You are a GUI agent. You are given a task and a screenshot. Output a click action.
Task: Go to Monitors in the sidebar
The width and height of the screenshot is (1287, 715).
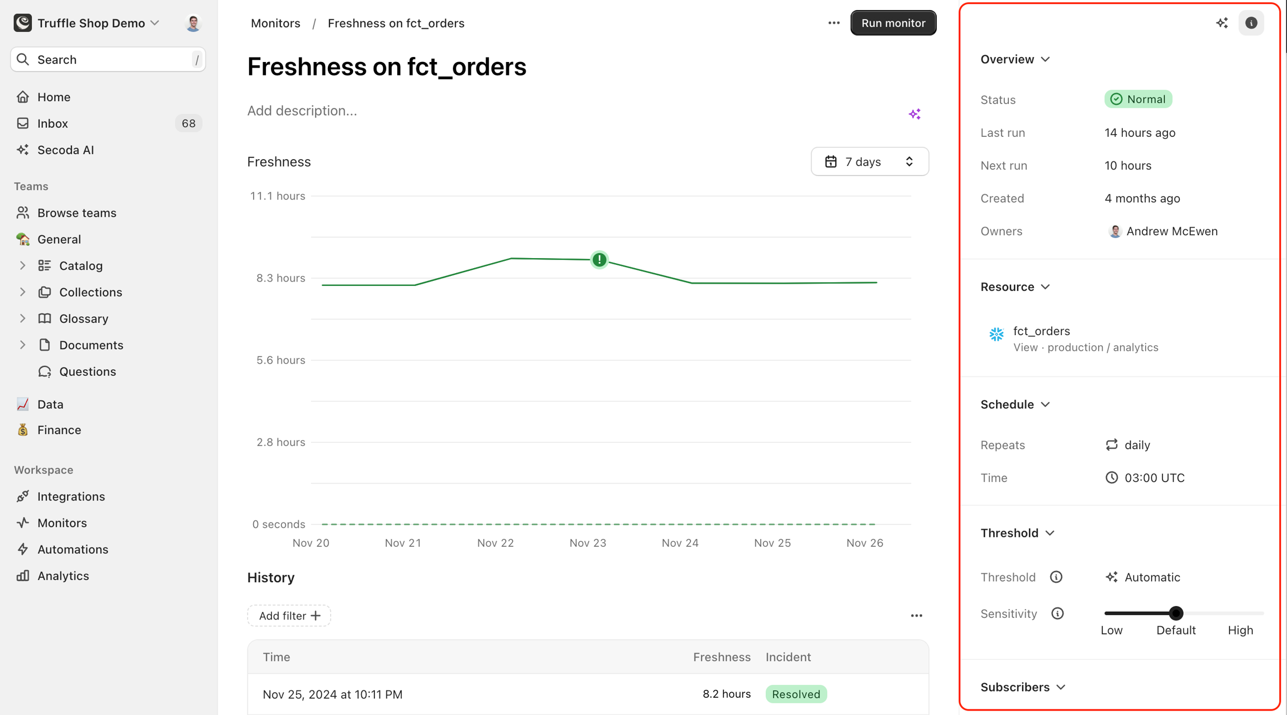[62, 523]
